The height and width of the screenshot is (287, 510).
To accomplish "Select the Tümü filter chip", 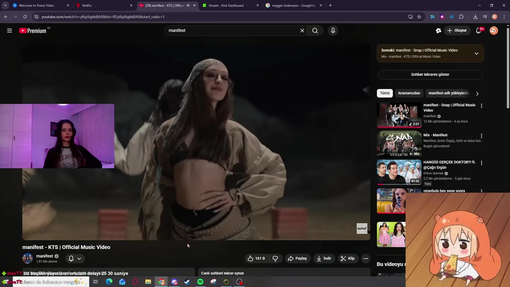I will (385, 93).
